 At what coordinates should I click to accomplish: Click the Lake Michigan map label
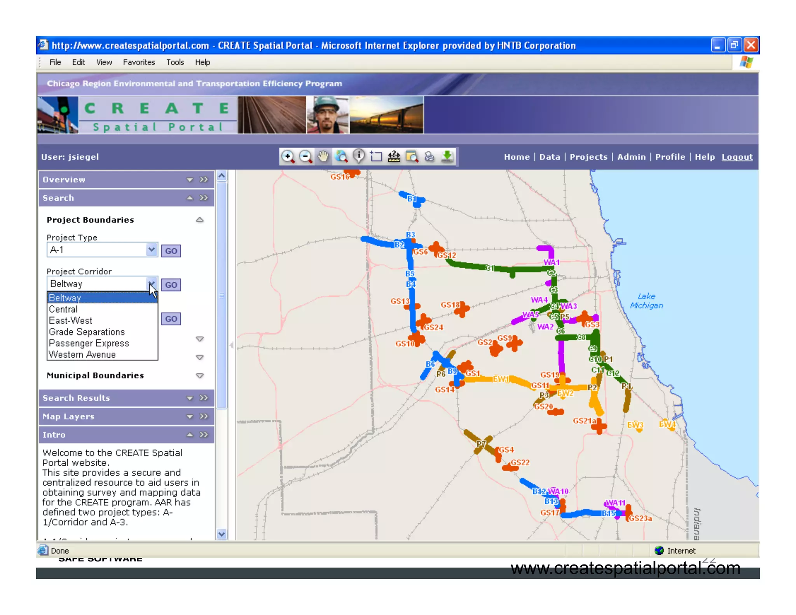(x=646, y=301)
